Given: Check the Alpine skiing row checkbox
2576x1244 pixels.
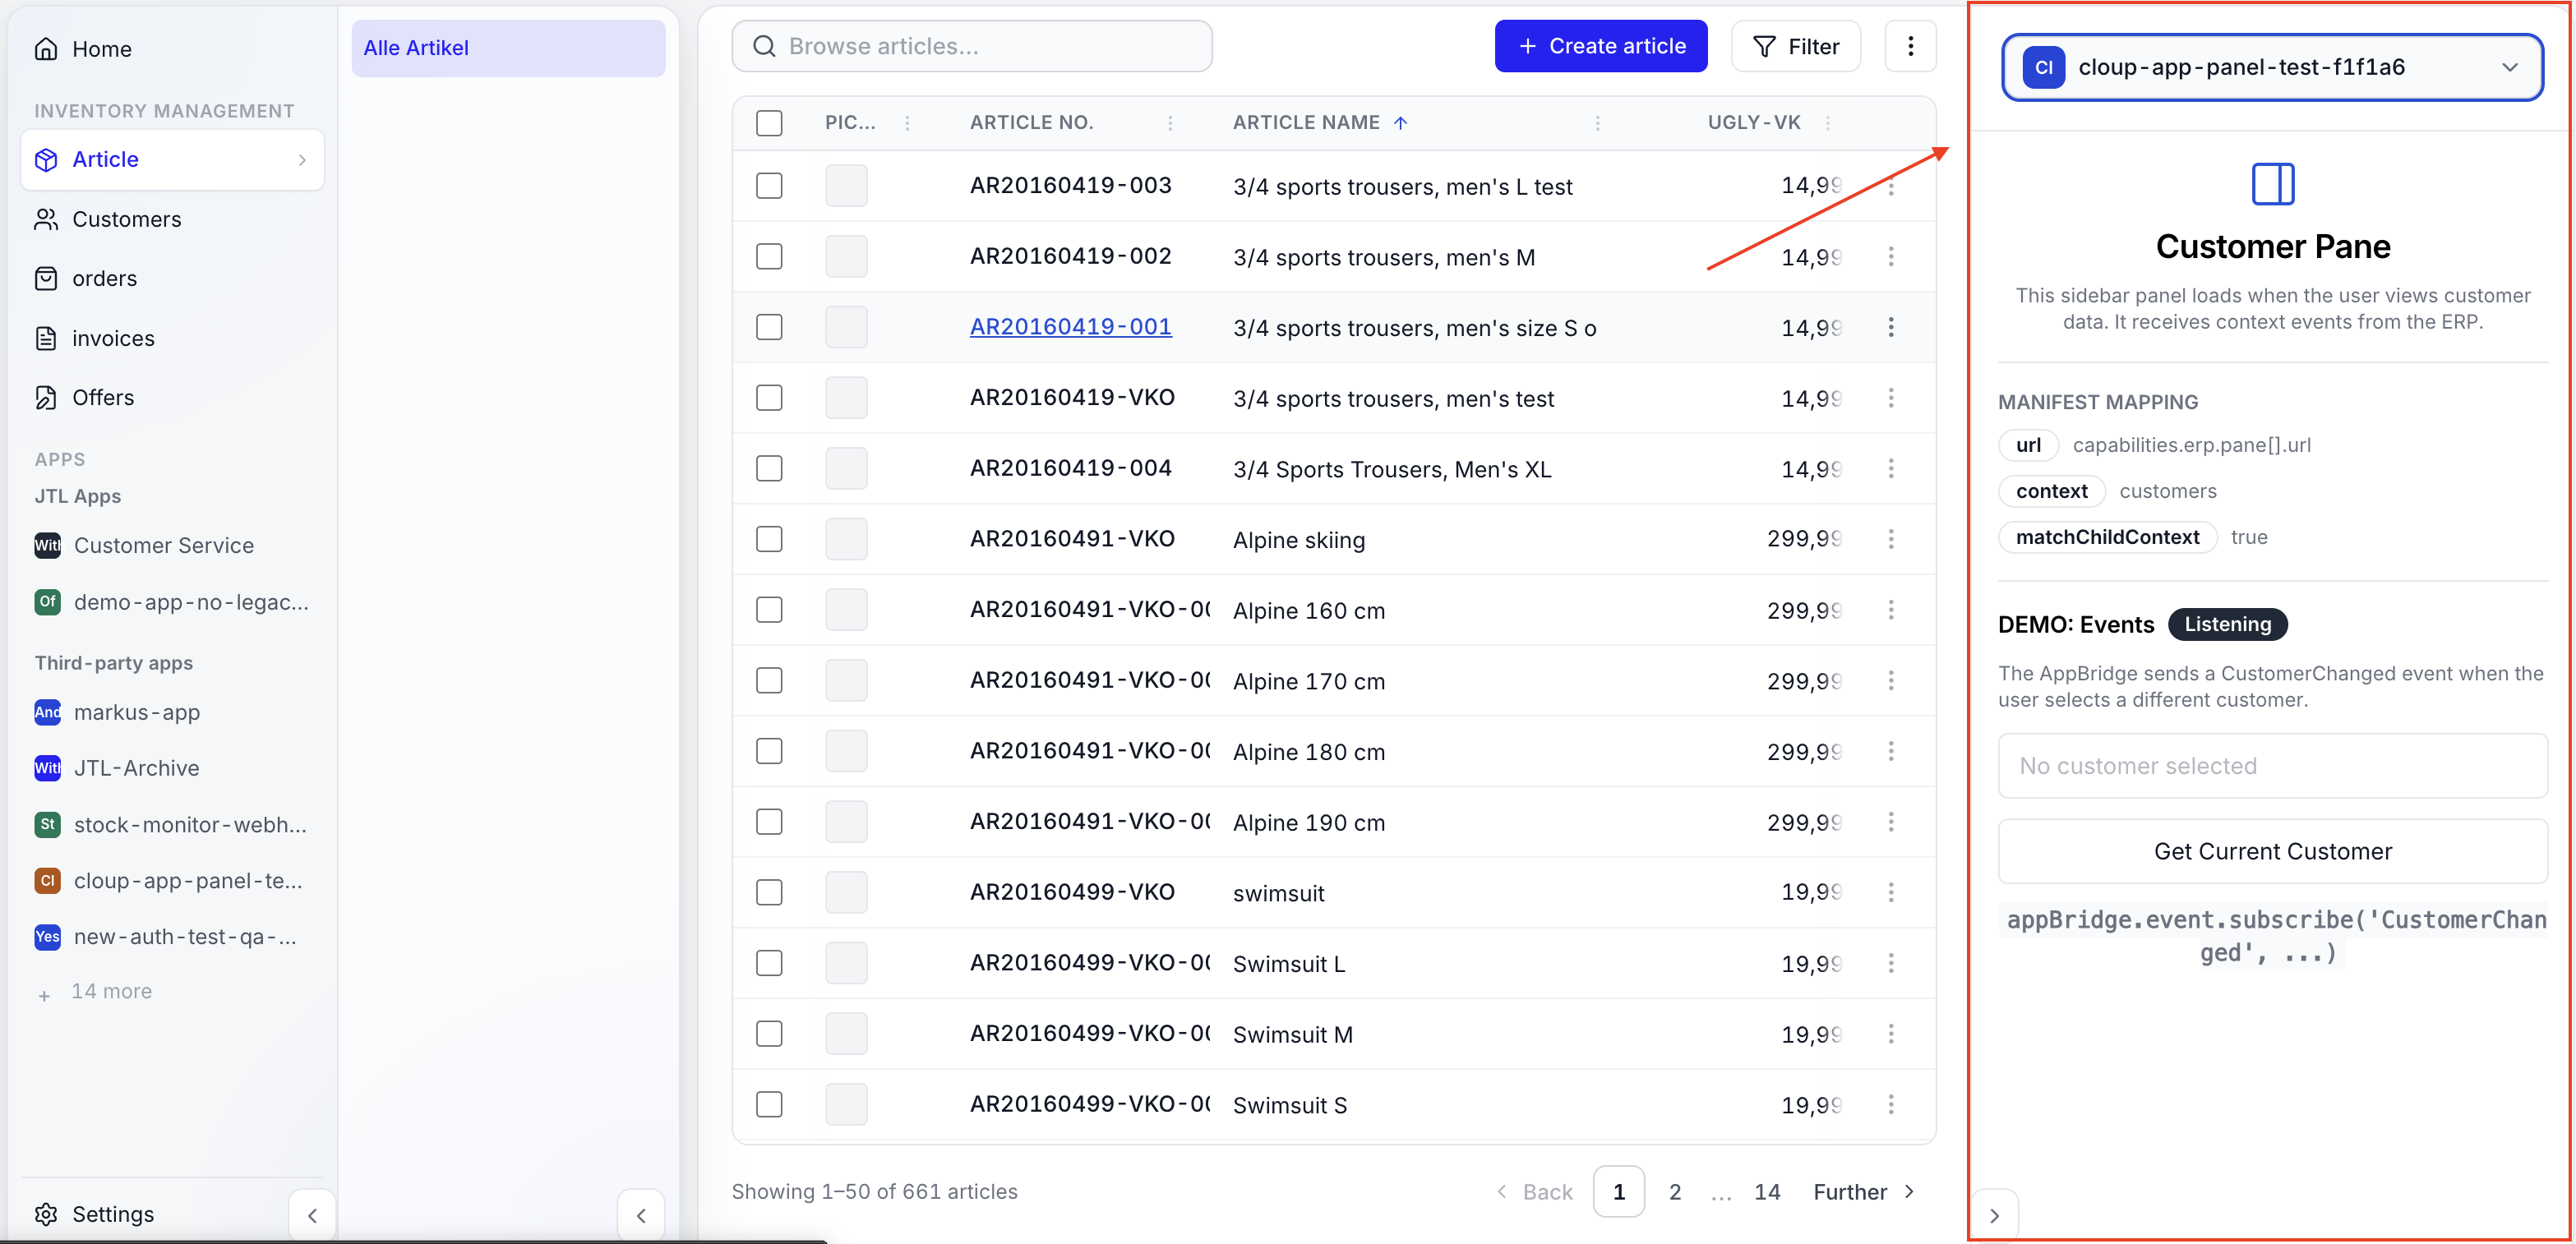Looking at the screenshot, I should 769,539.
